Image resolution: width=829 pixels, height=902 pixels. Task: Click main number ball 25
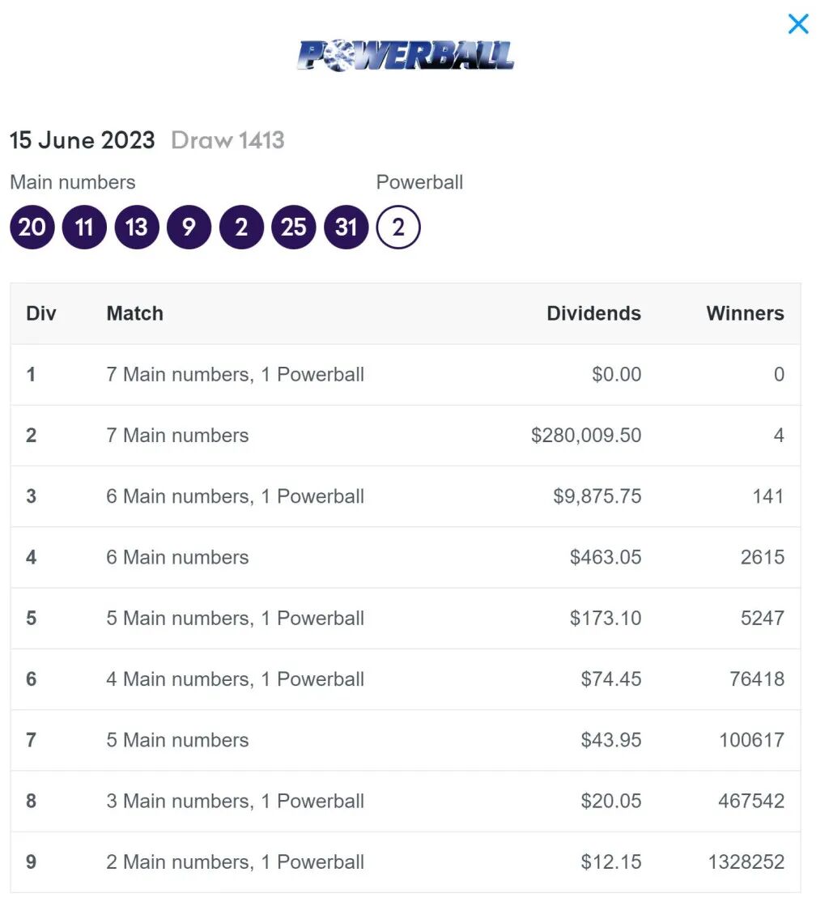[294, 227]
